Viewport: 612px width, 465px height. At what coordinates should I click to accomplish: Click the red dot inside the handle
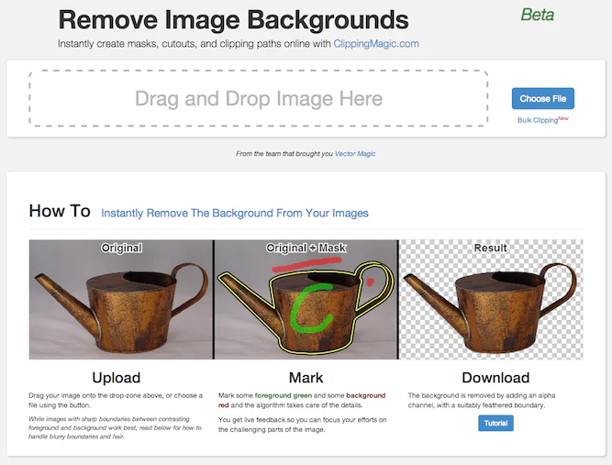point(370,282)
